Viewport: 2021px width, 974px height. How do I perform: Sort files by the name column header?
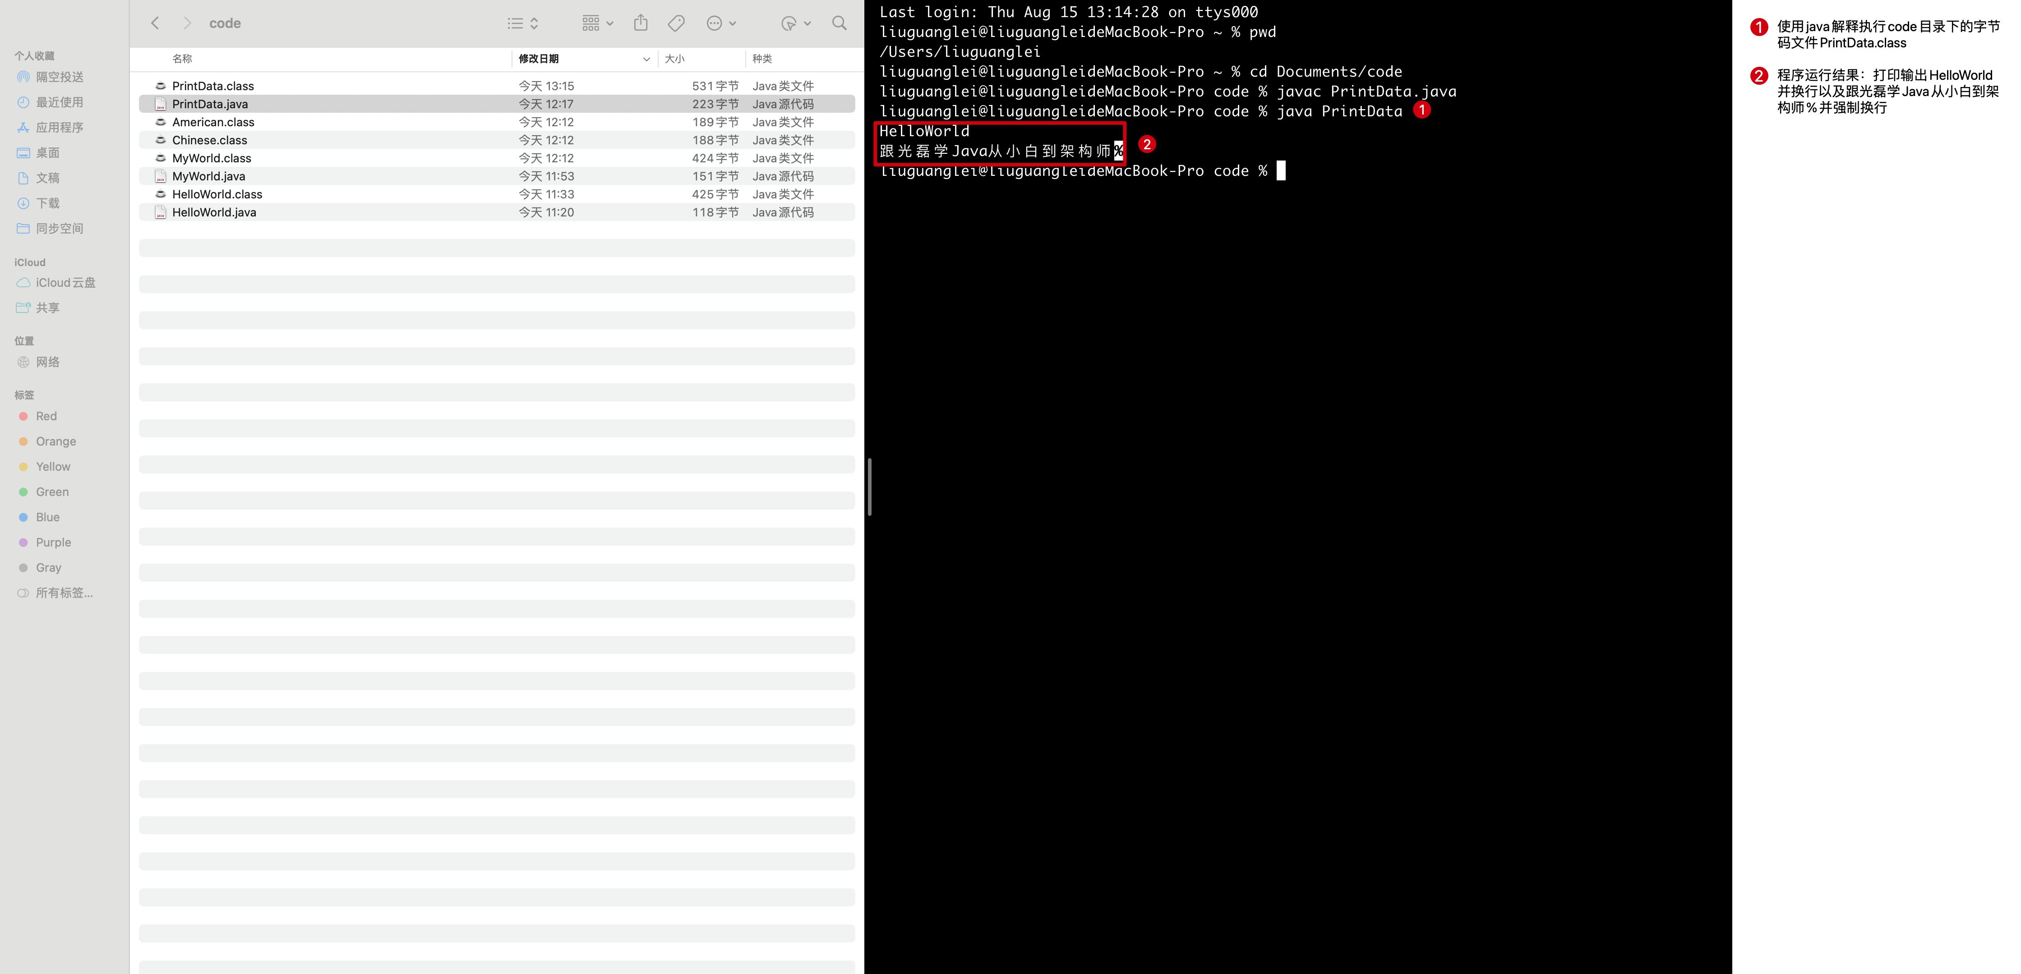[x=182, y=59]
